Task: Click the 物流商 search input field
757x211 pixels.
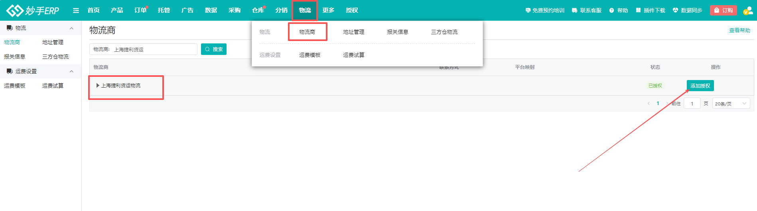Action: [x=143, y=49]
